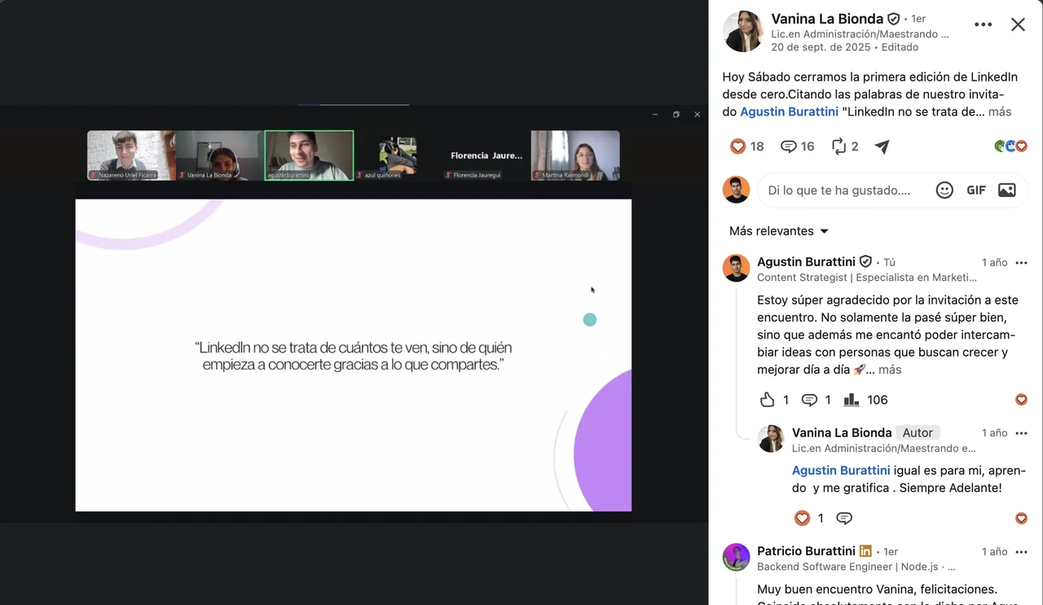
Task: Select agustinburattini's highlighted video tile
Action: 309,156
